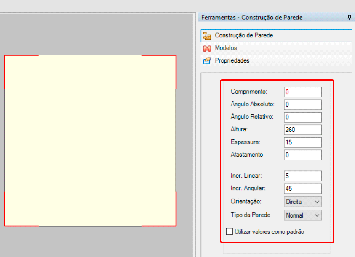Viewport: 355px width, 257px height.
Task: Click inside the cream-colored room floor area
Action: pos(90,141)
